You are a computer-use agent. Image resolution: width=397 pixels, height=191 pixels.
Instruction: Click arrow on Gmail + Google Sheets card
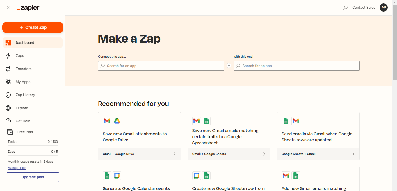263,154
